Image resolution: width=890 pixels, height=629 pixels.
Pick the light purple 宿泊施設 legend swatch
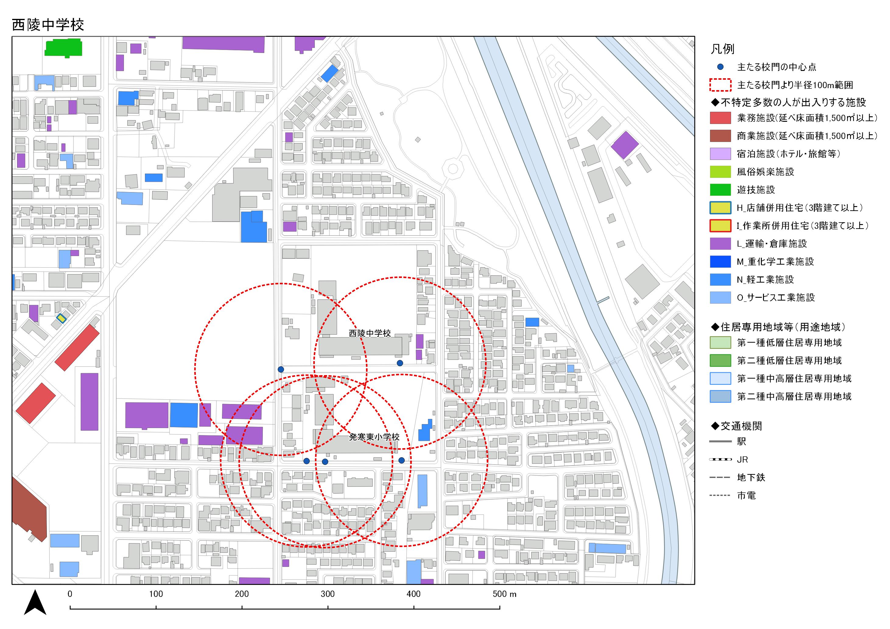click(720, 154)
